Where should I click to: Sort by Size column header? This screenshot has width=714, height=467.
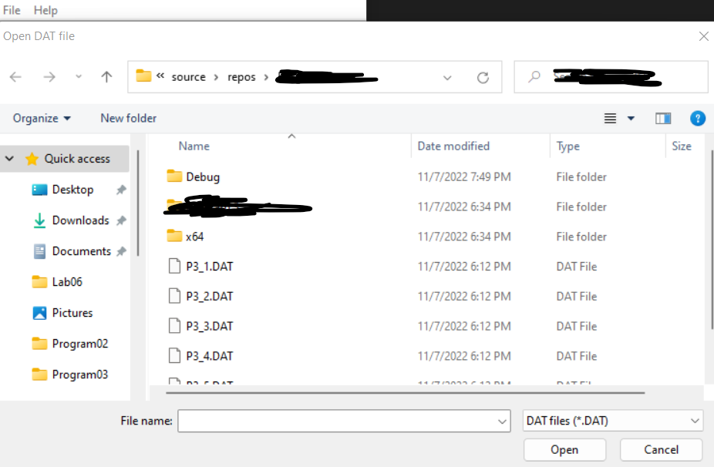coord(681,146)
